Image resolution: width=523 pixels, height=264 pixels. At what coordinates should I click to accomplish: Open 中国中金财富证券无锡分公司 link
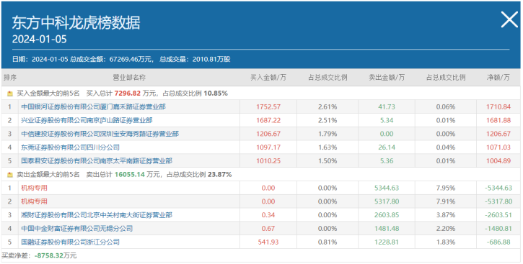(x=76, y=229)
